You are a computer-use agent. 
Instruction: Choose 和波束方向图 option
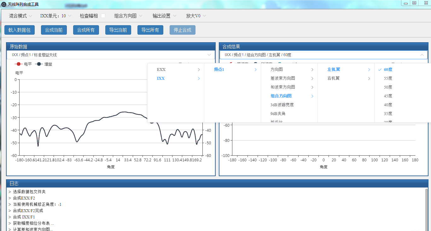[x=289, y=87]
